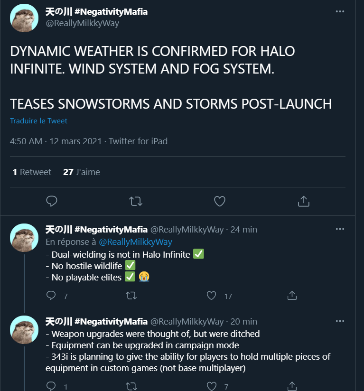Like the main dynamic weather tweet
This screenshot has width=364, height=391.
(219, 201)
